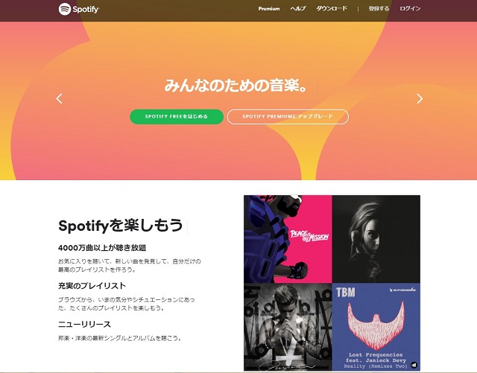Open Lost Frequencies Reality album cover
The height and width of the screenshot is (373, 477).
tap(376, 327)
